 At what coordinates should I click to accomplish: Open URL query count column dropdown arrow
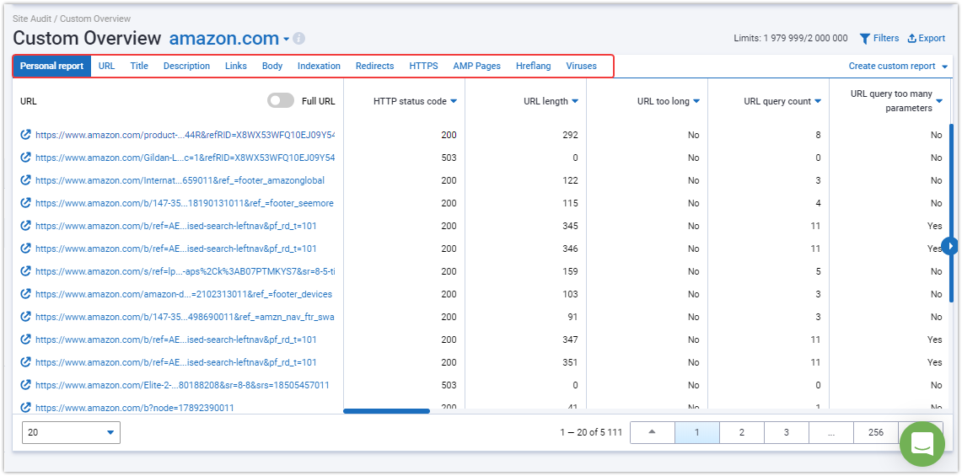[x=818, y=101]
